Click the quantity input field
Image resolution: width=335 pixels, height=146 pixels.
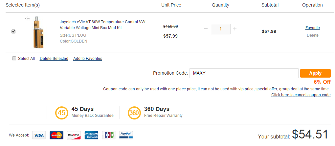[x=220, y=29]
